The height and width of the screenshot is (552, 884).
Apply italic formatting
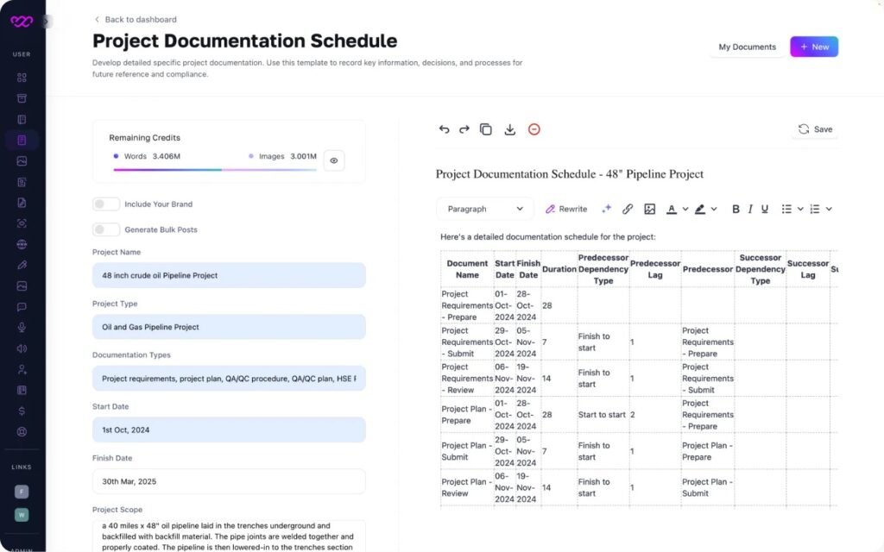click(x=750, y=209)
